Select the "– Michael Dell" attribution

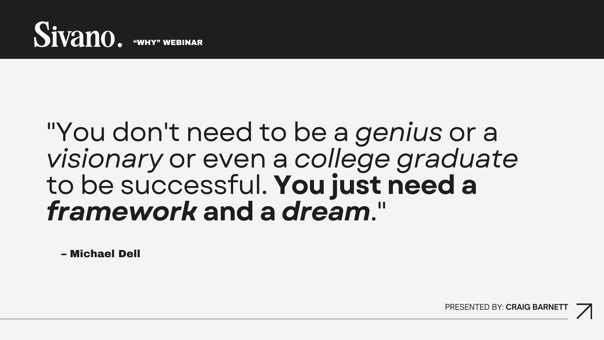pos(101,254)
